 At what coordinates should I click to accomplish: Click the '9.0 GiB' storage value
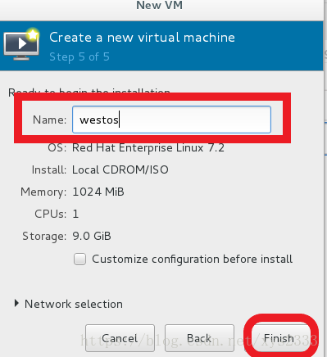(x=92, y=236)
